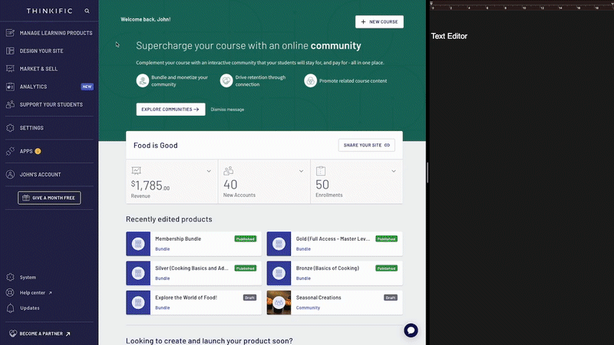The height and width of the screenshot is (345, 614).
Task: Open the search icon beside Thinkific logo
Action: coord(87,11)
